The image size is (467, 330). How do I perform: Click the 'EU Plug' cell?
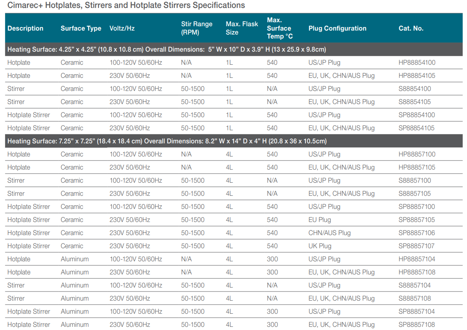(320, 220)
